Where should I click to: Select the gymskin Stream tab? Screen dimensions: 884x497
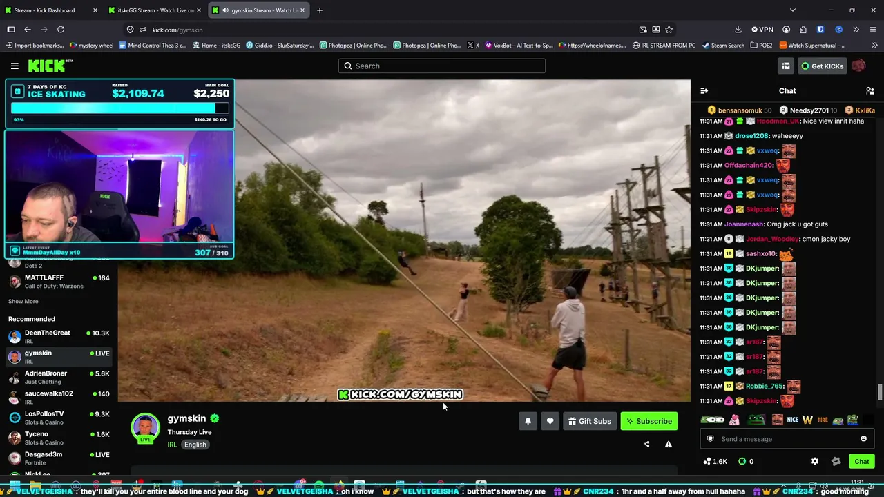(260, 10)
